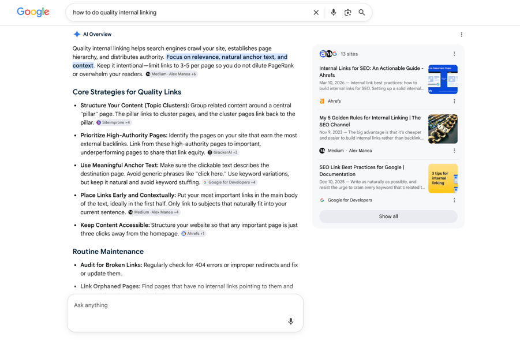This screenshot has height=344, width=520.
Task: Click the Routine Maintenance heading
Action: click(108, 252)
